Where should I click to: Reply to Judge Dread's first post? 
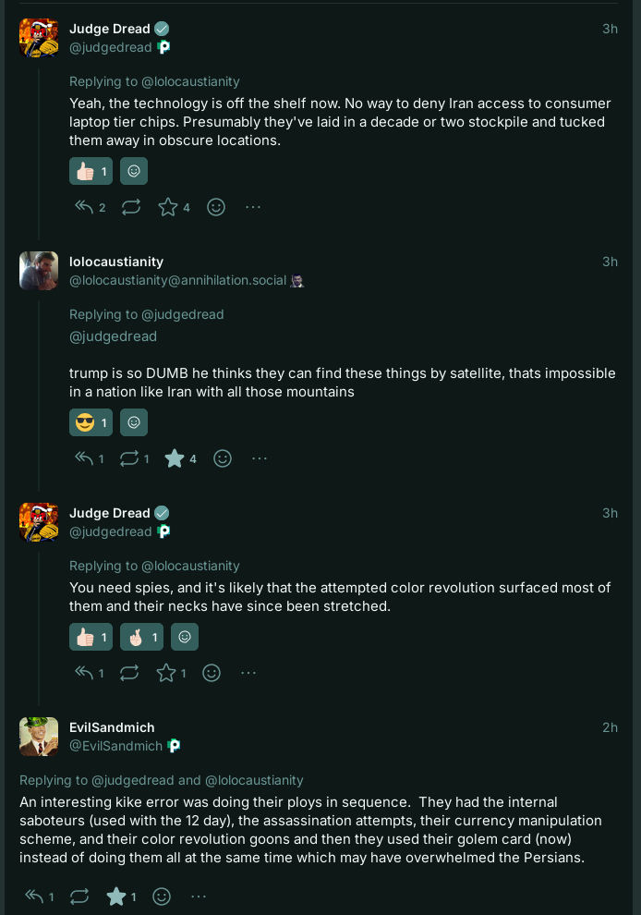point(85,207)
